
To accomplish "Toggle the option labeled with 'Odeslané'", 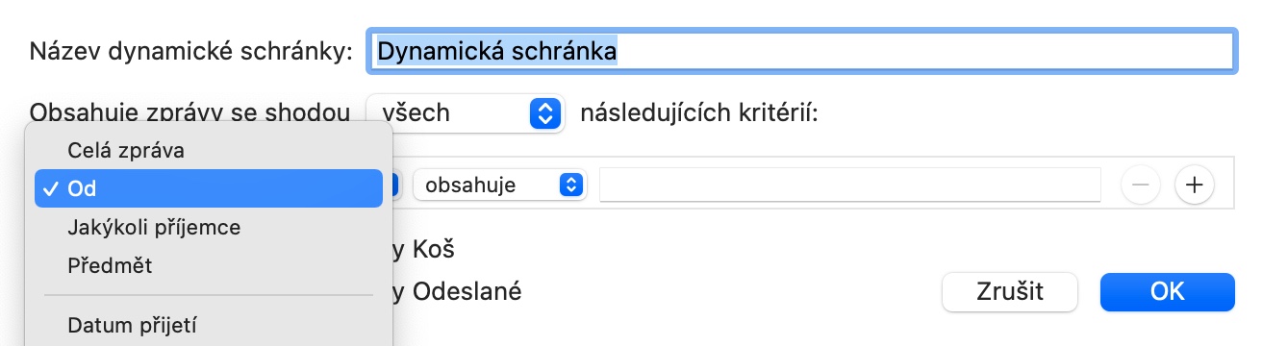I will [x=457, y=291].
